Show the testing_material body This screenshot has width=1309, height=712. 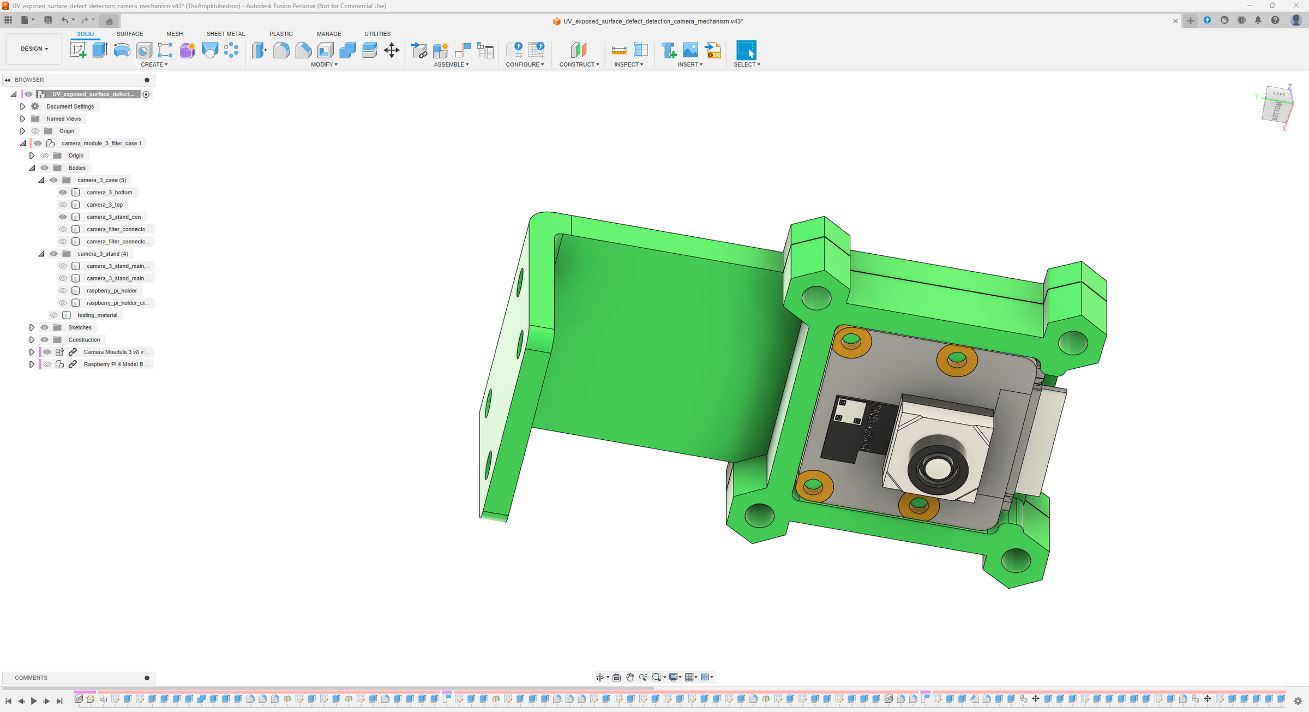pos(53,315)
